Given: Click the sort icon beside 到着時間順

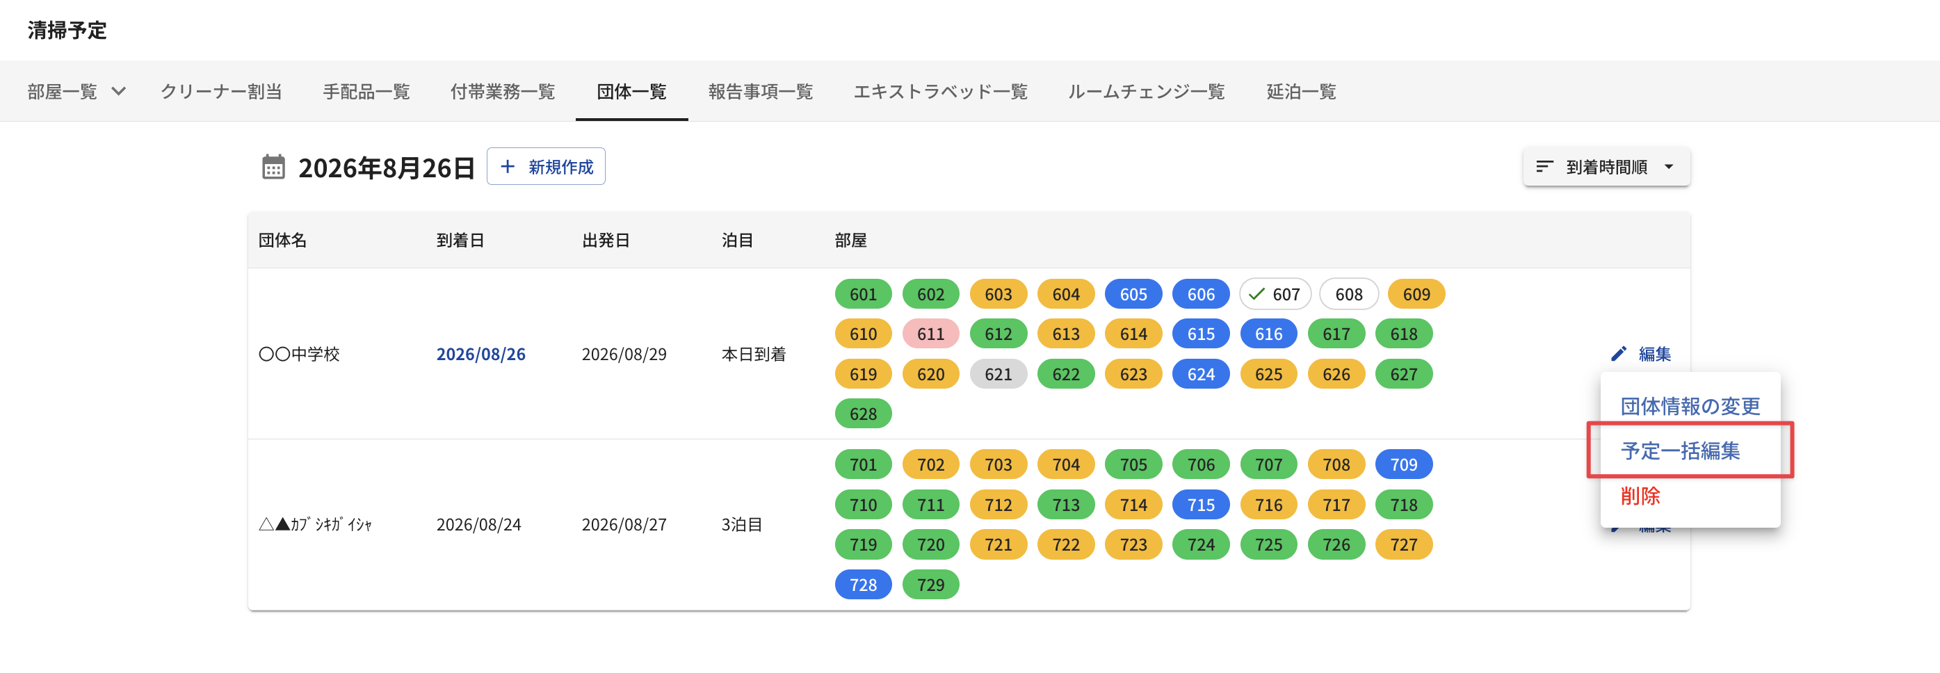Looking at the screenshot, I should [x=1544, y=166].
